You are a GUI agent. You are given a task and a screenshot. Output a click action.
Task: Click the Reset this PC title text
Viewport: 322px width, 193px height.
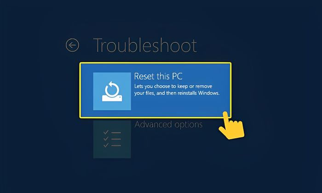click(x=158, y=76)
